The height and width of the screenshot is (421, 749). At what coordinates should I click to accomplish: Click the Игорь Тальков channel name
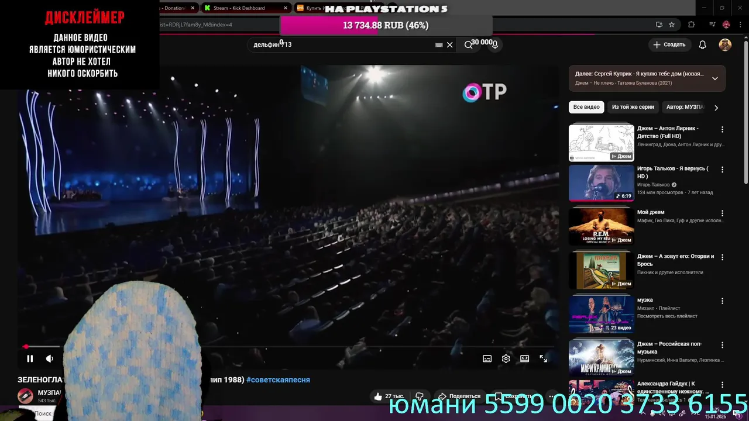coord(654,185)
